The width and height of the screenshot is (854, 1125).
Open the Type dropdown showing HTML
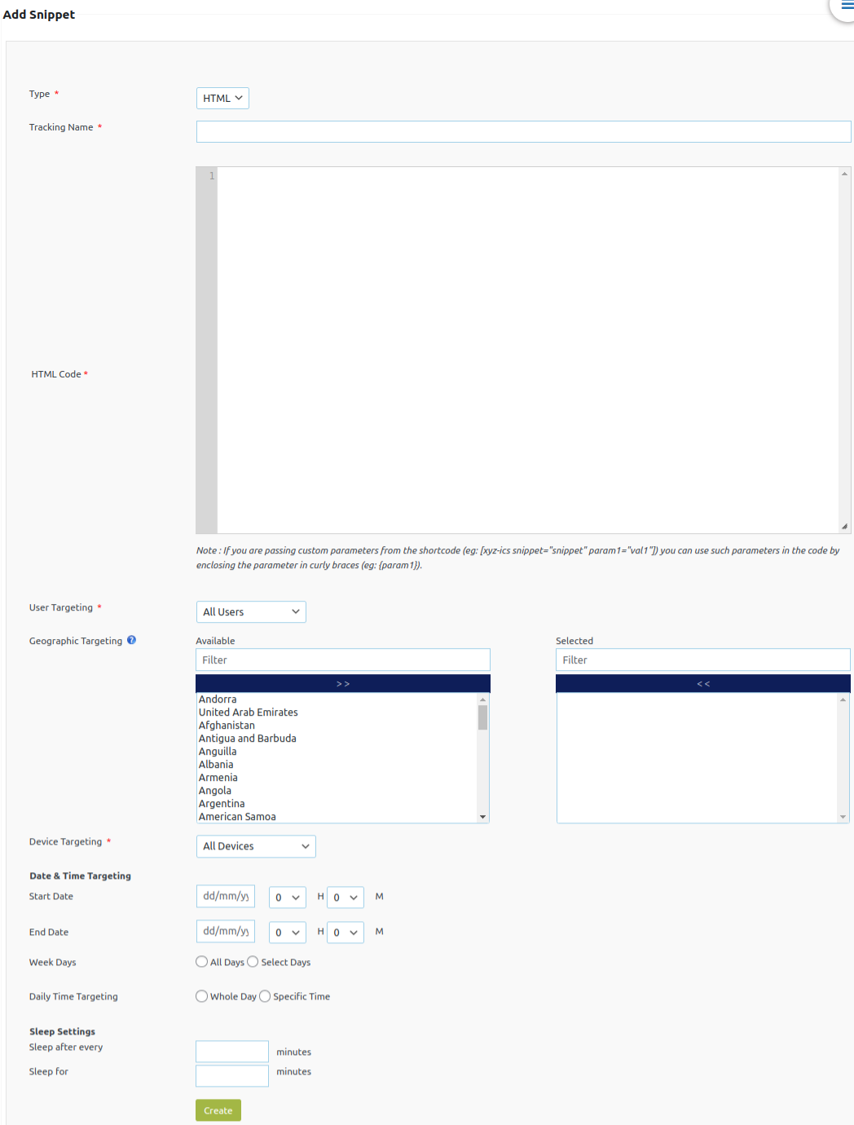[222, 98]
